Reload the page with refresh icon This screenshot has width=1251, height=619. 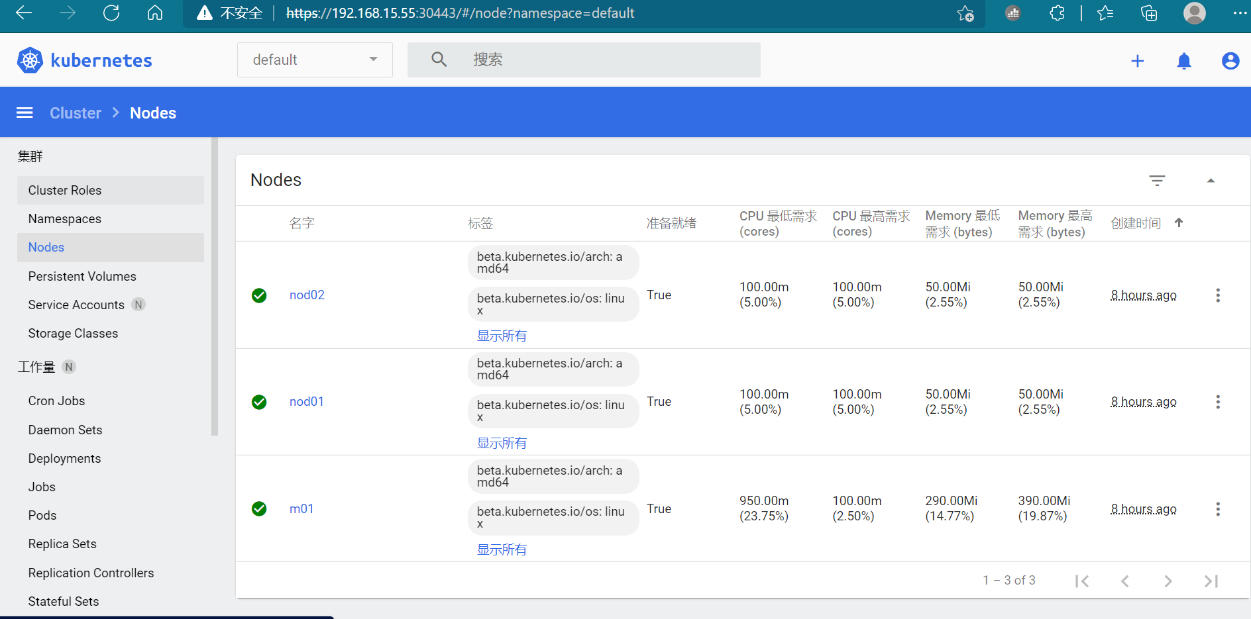pyautogui.click(x=111, y=13)
